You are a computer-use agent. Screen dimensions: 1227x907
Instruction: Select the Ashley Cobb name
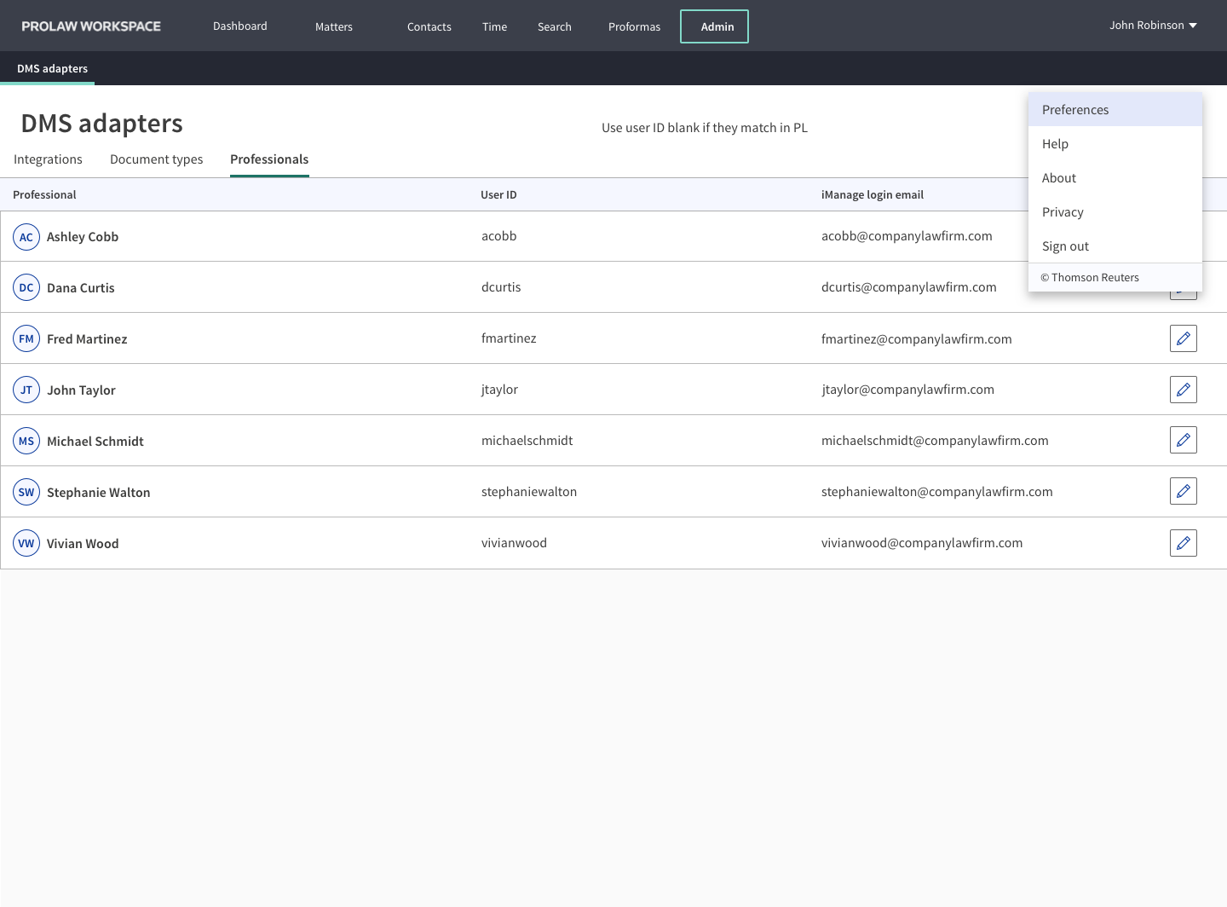(83, 237)
